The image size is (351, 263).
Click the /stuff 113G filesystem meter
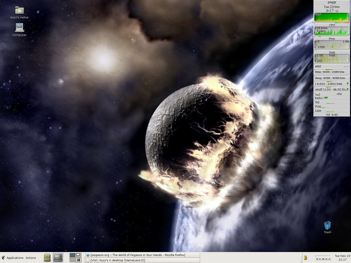pyautogui.click(x=332, y=89)
